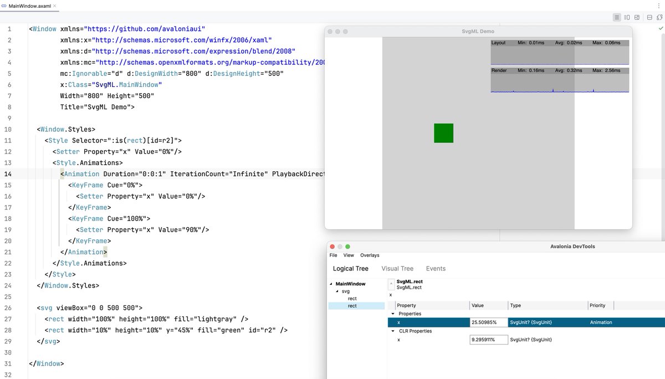
Task: Collapse the svg tree node arrow
Action: coord(337,291)
